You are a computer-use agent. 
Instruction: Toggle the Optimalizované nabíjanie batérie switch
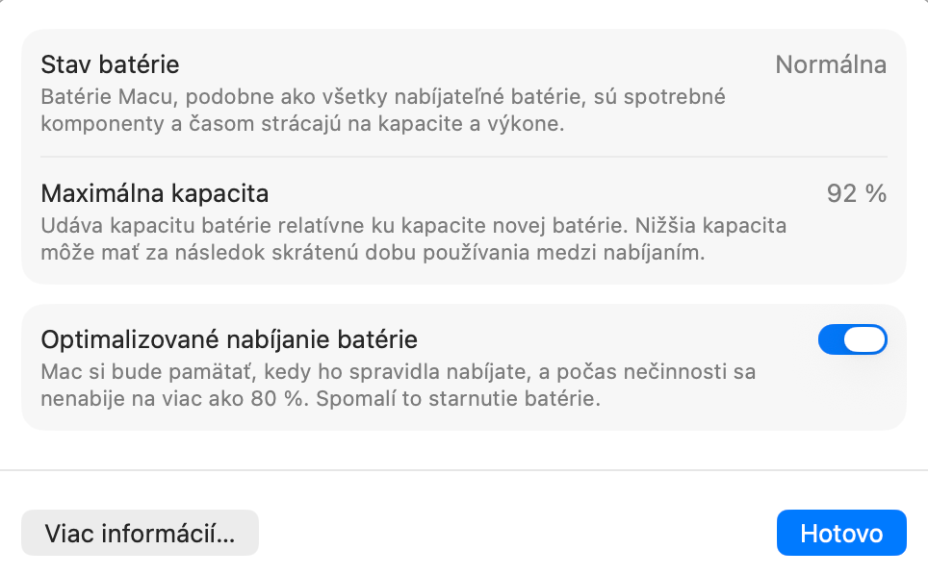[x=852, y=340]
